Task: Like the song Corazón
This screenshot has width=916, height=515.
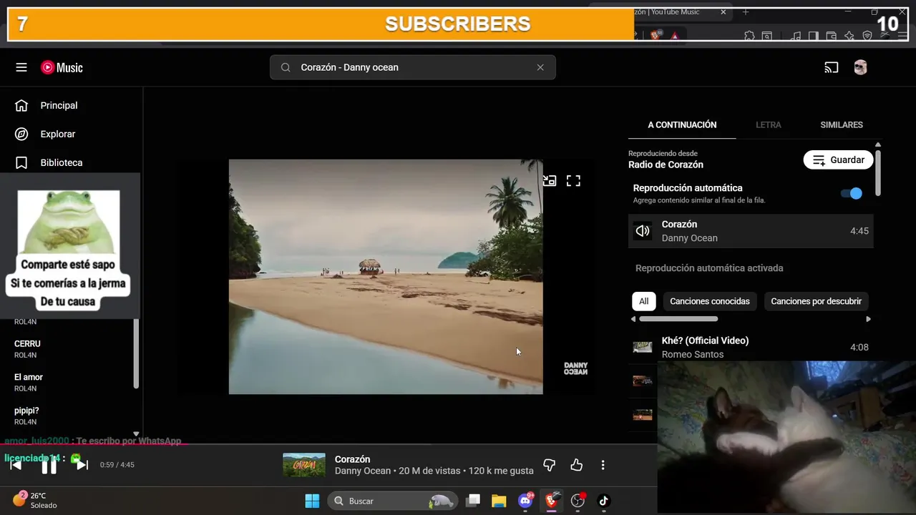Action: coord(576,465)
